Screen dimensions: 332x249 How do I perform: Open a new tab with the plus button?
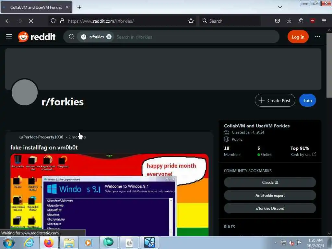click(x=79, y=7)
